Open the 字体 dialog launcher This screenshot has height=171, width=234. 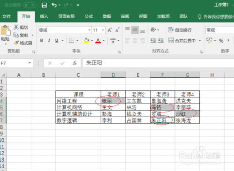pyautogui.click(x=119, y=52)
